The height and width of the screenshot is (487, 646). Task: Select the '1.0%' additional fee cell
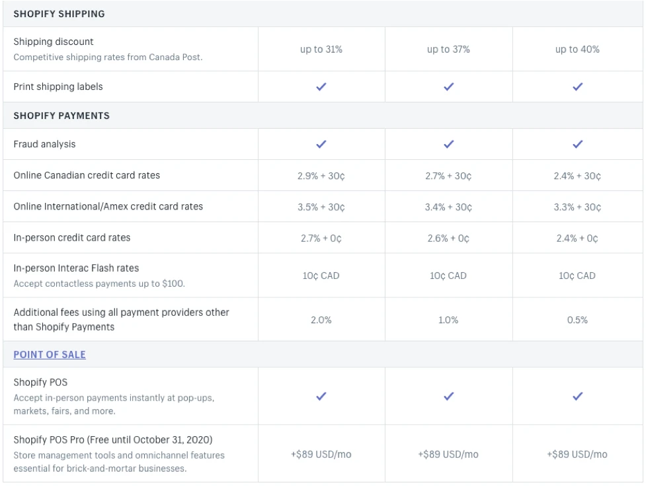pos(448,320)
